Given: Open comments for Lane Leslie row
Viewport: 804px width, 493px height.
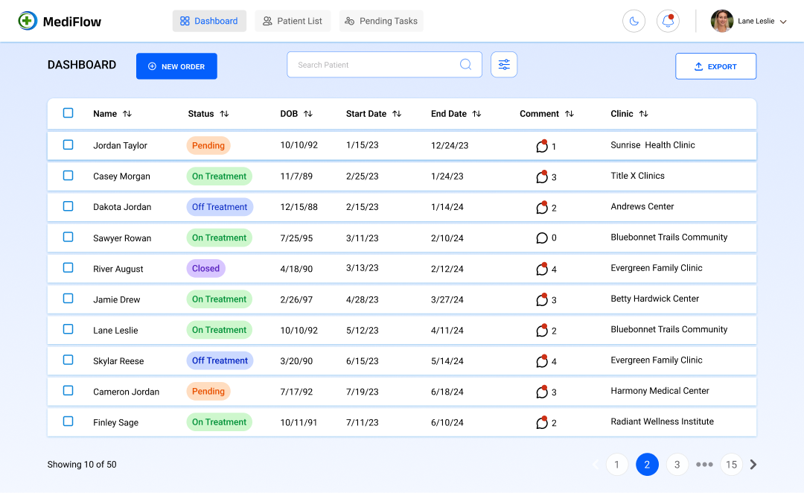Looking at the screenshot, I should tap(541, 331).
